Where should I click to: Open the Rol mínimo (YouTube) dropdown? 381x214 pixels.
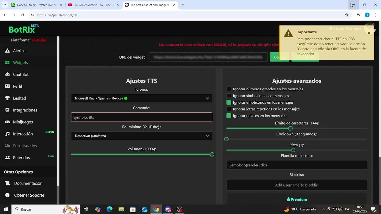pos(142,136)
